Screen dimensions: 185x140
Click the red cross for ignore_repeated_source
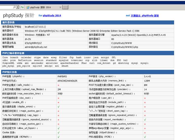[58, 120]
